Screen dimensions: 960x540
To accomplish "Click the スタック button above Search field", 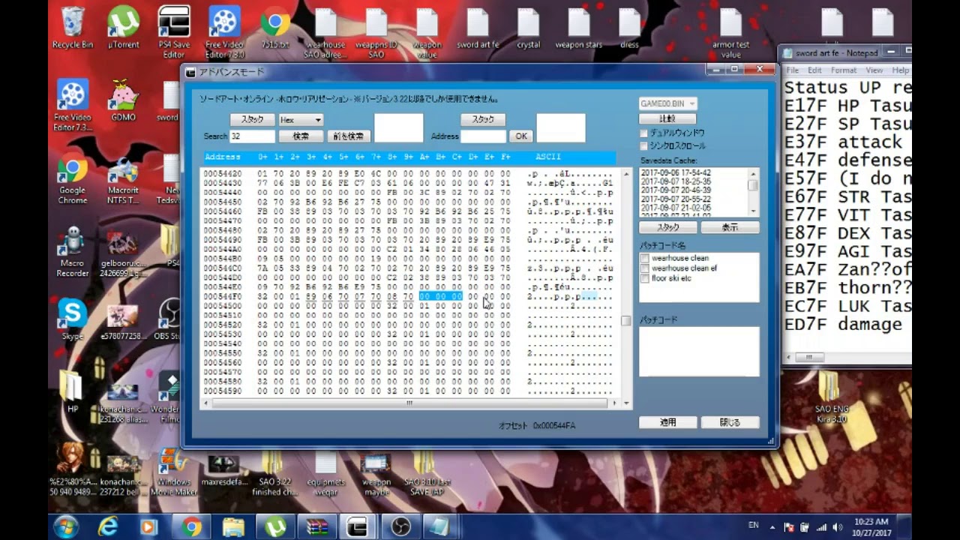I will pos(252,120).
